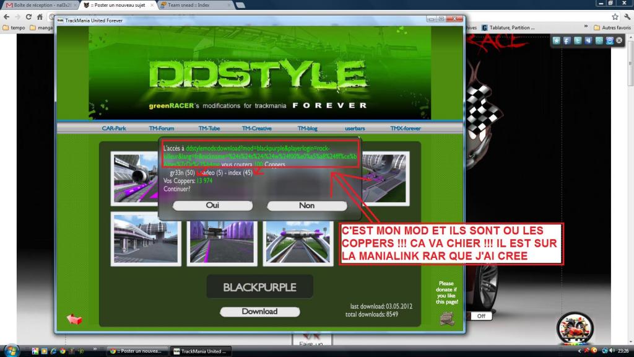Open the TMX-forever menu item
Viewport: 634px width, 357px height.
tap(405, 128)
